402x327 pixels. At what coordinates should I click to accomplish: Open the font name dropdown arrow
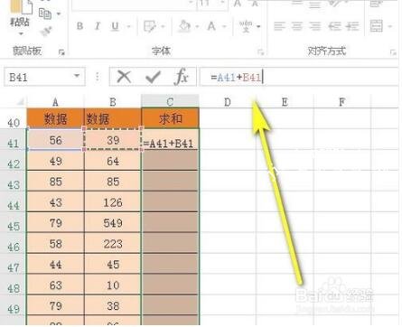click(x=191, y=3)
